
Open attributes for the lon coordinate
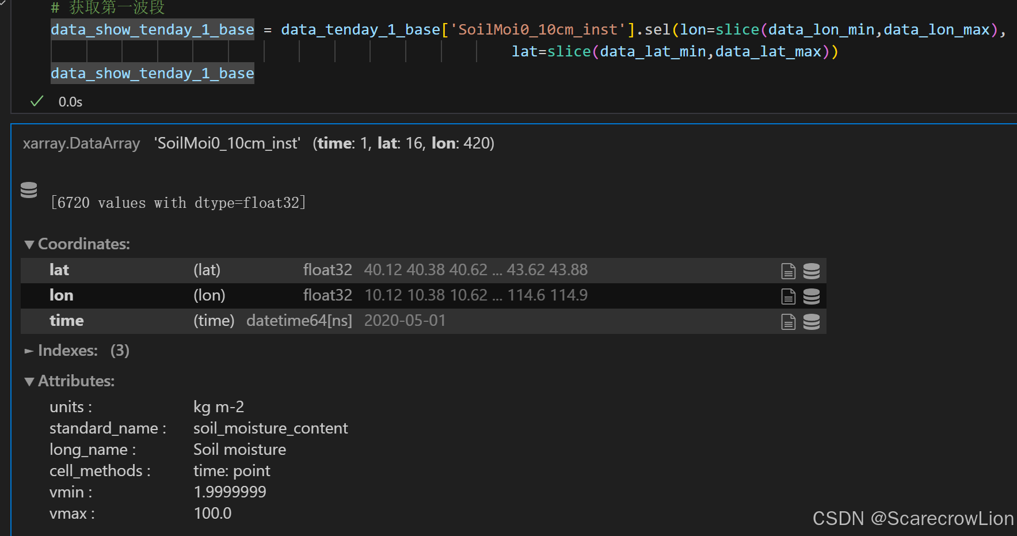click(788, 296)
